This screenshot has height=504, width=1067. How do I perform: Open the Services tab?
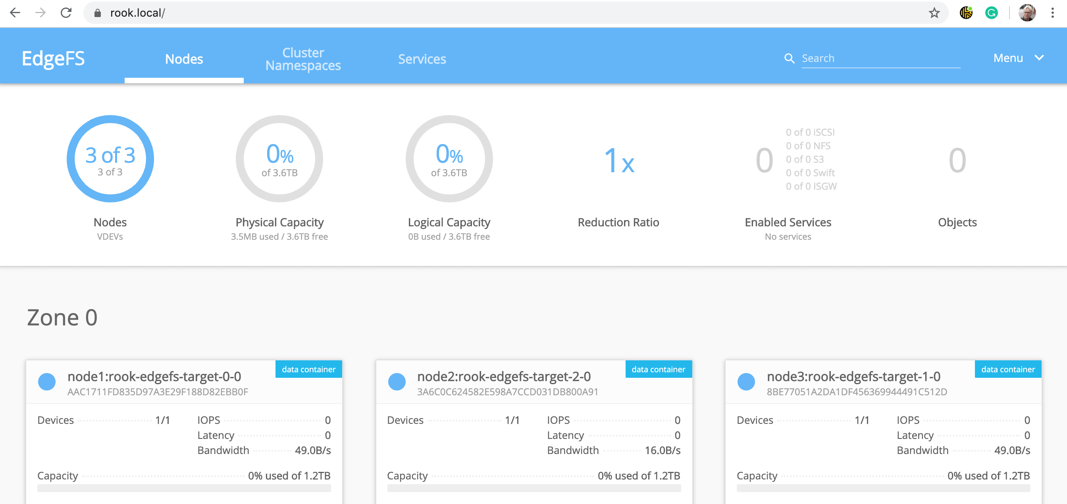(422, 59)
